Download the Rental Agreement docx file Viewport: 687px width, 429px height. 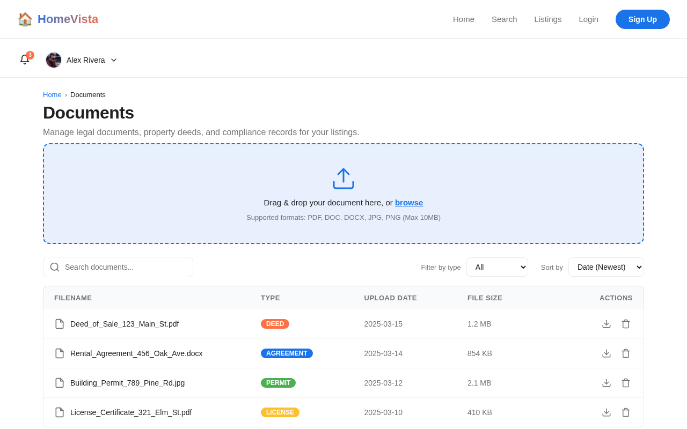pos(606,353)
